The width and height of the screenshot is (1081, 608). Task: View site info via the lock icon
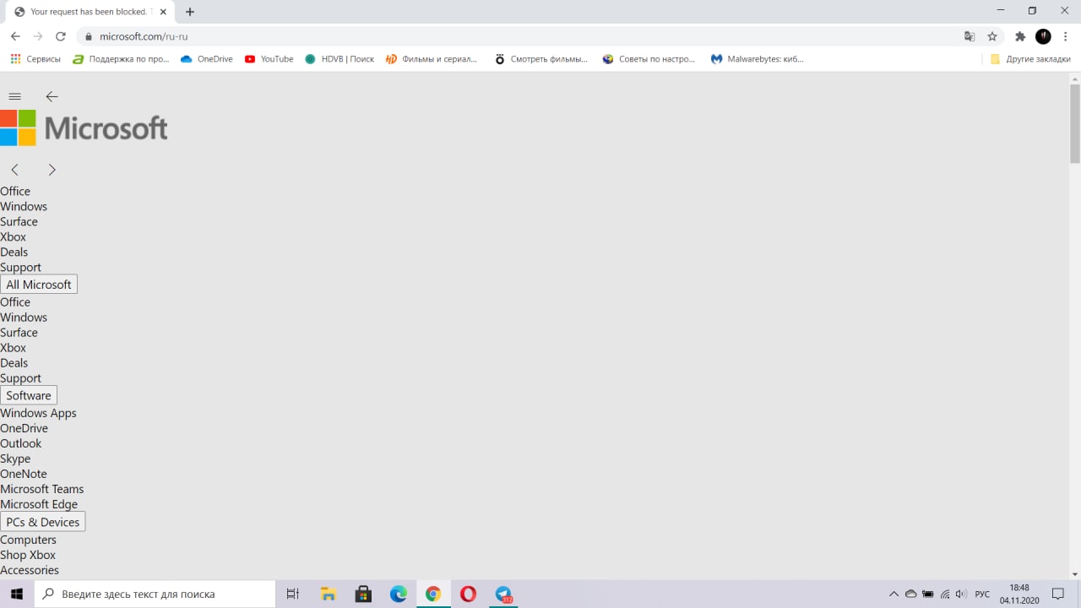[88, 36]
